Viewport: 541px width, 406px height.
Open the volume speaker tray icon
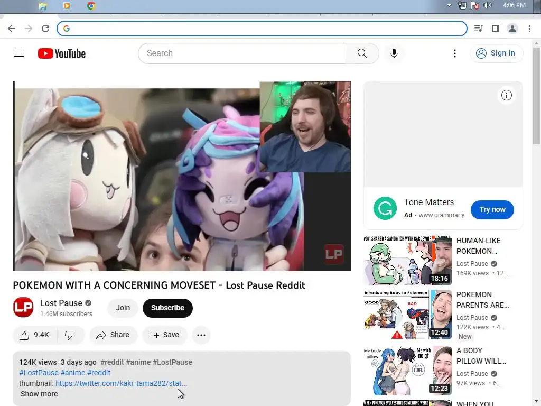coord(487,5)
